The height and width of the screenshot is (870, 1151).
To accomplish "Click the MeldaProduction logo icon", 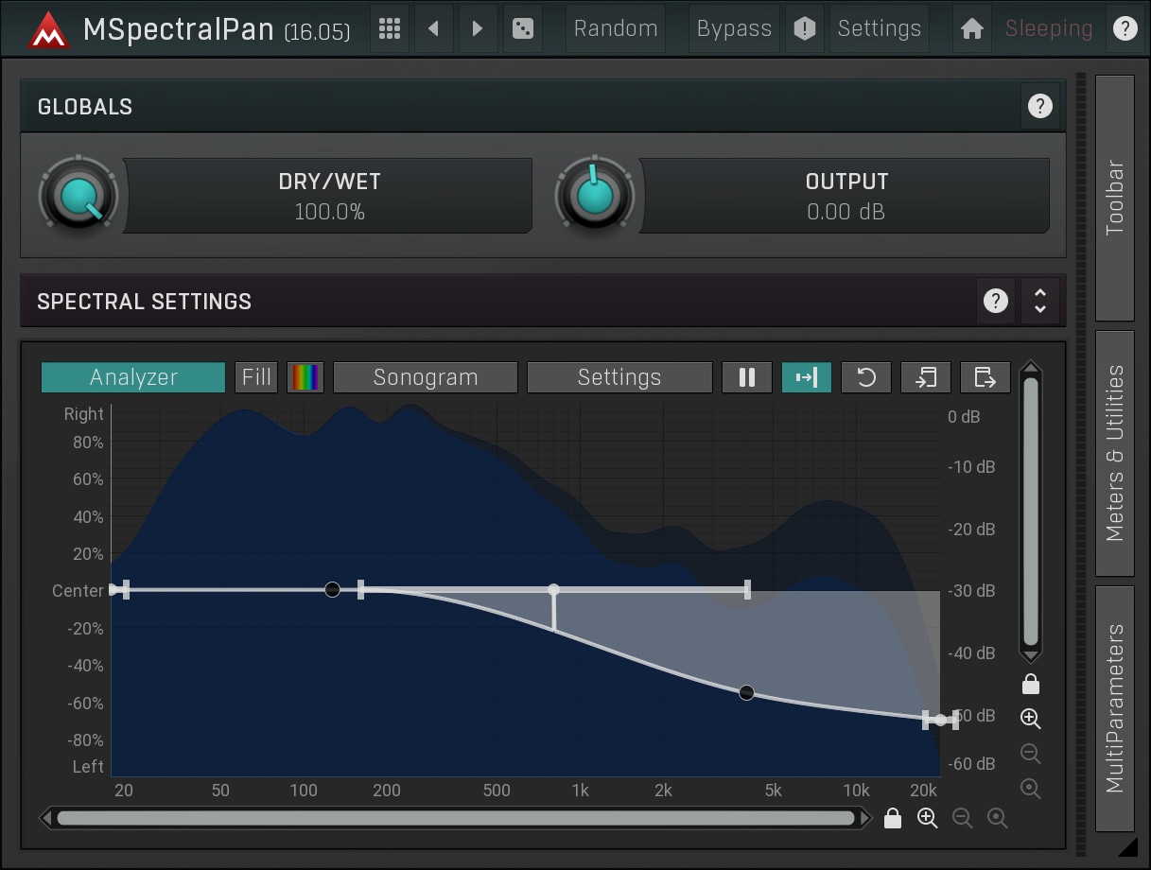I will coord(46,28).
